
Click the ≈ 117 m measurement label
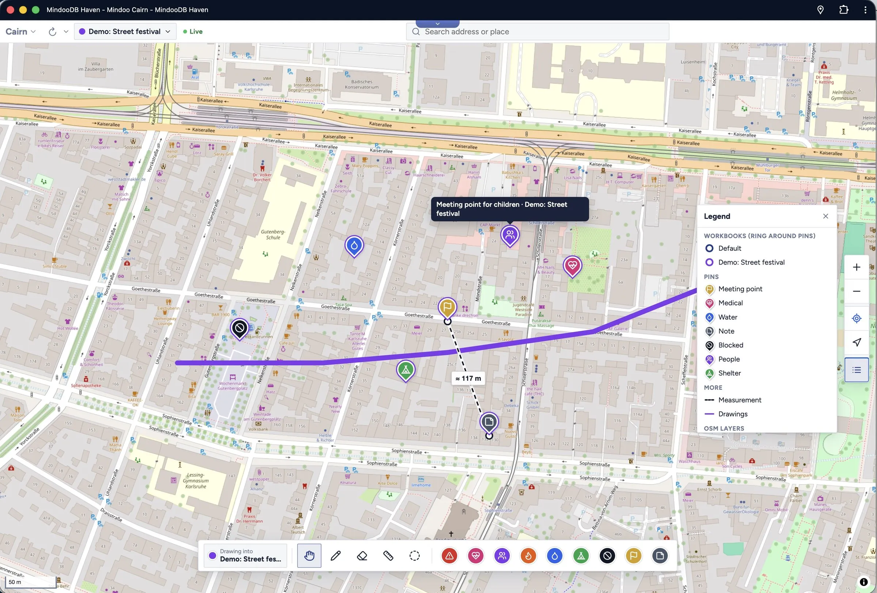click(468, 379)
